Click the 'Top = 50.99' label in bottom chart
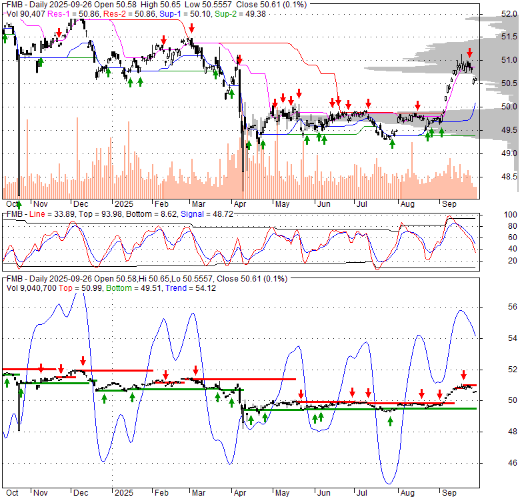 click(x=80, y=288)
